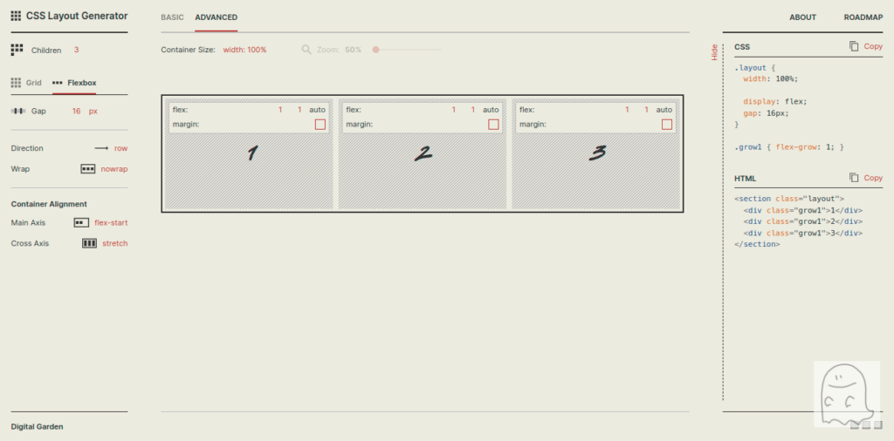The height and width of the screenshot is (441, 894).
Task: Select the Grid layout tab
Action: pyautogui.click(x=26, y=83)
